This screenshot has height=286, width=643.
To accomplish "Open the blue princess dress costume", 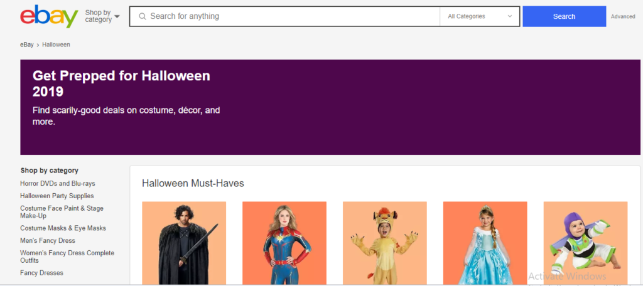I will click(485, 243).
